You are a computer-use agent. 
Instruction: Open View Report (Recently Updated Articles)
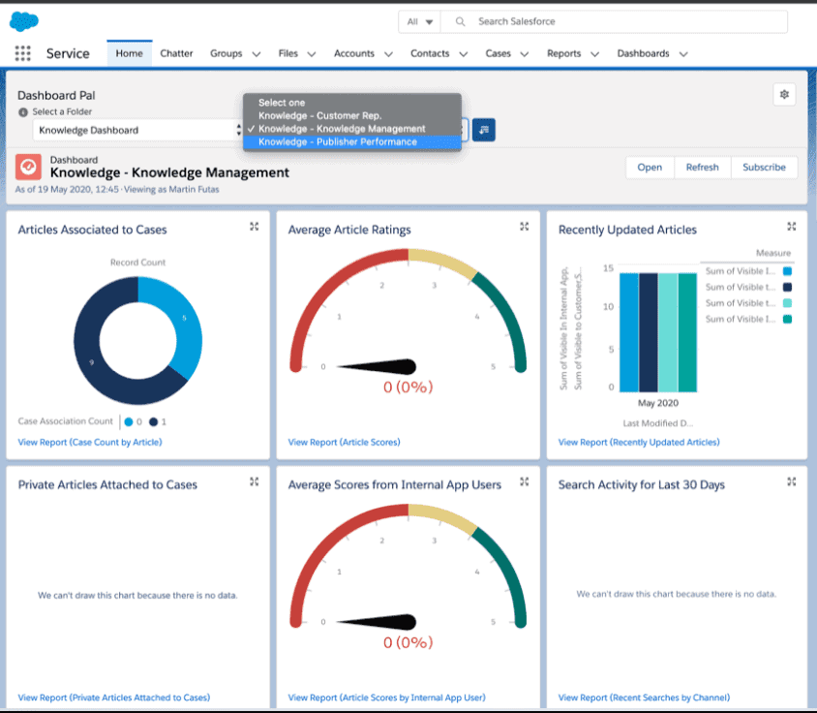639,443
